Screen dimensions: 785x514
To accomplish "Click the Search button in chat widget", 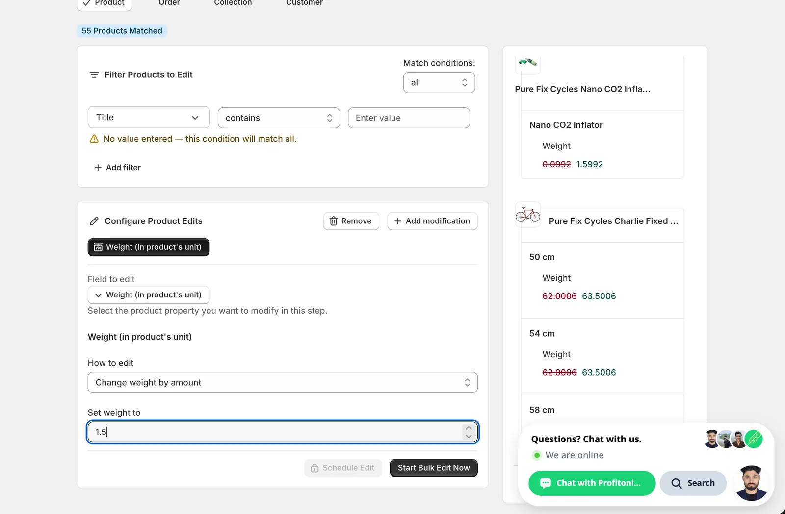I will 693,483.
